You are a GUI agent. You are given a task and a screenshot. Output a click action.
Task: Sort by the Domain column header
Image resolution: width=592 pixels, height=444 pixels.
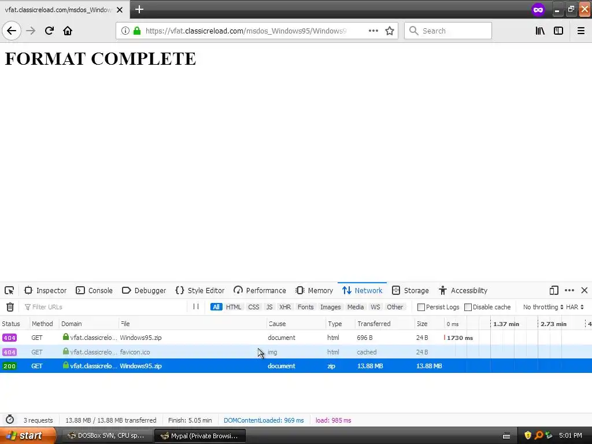click(x=88, y=324)
